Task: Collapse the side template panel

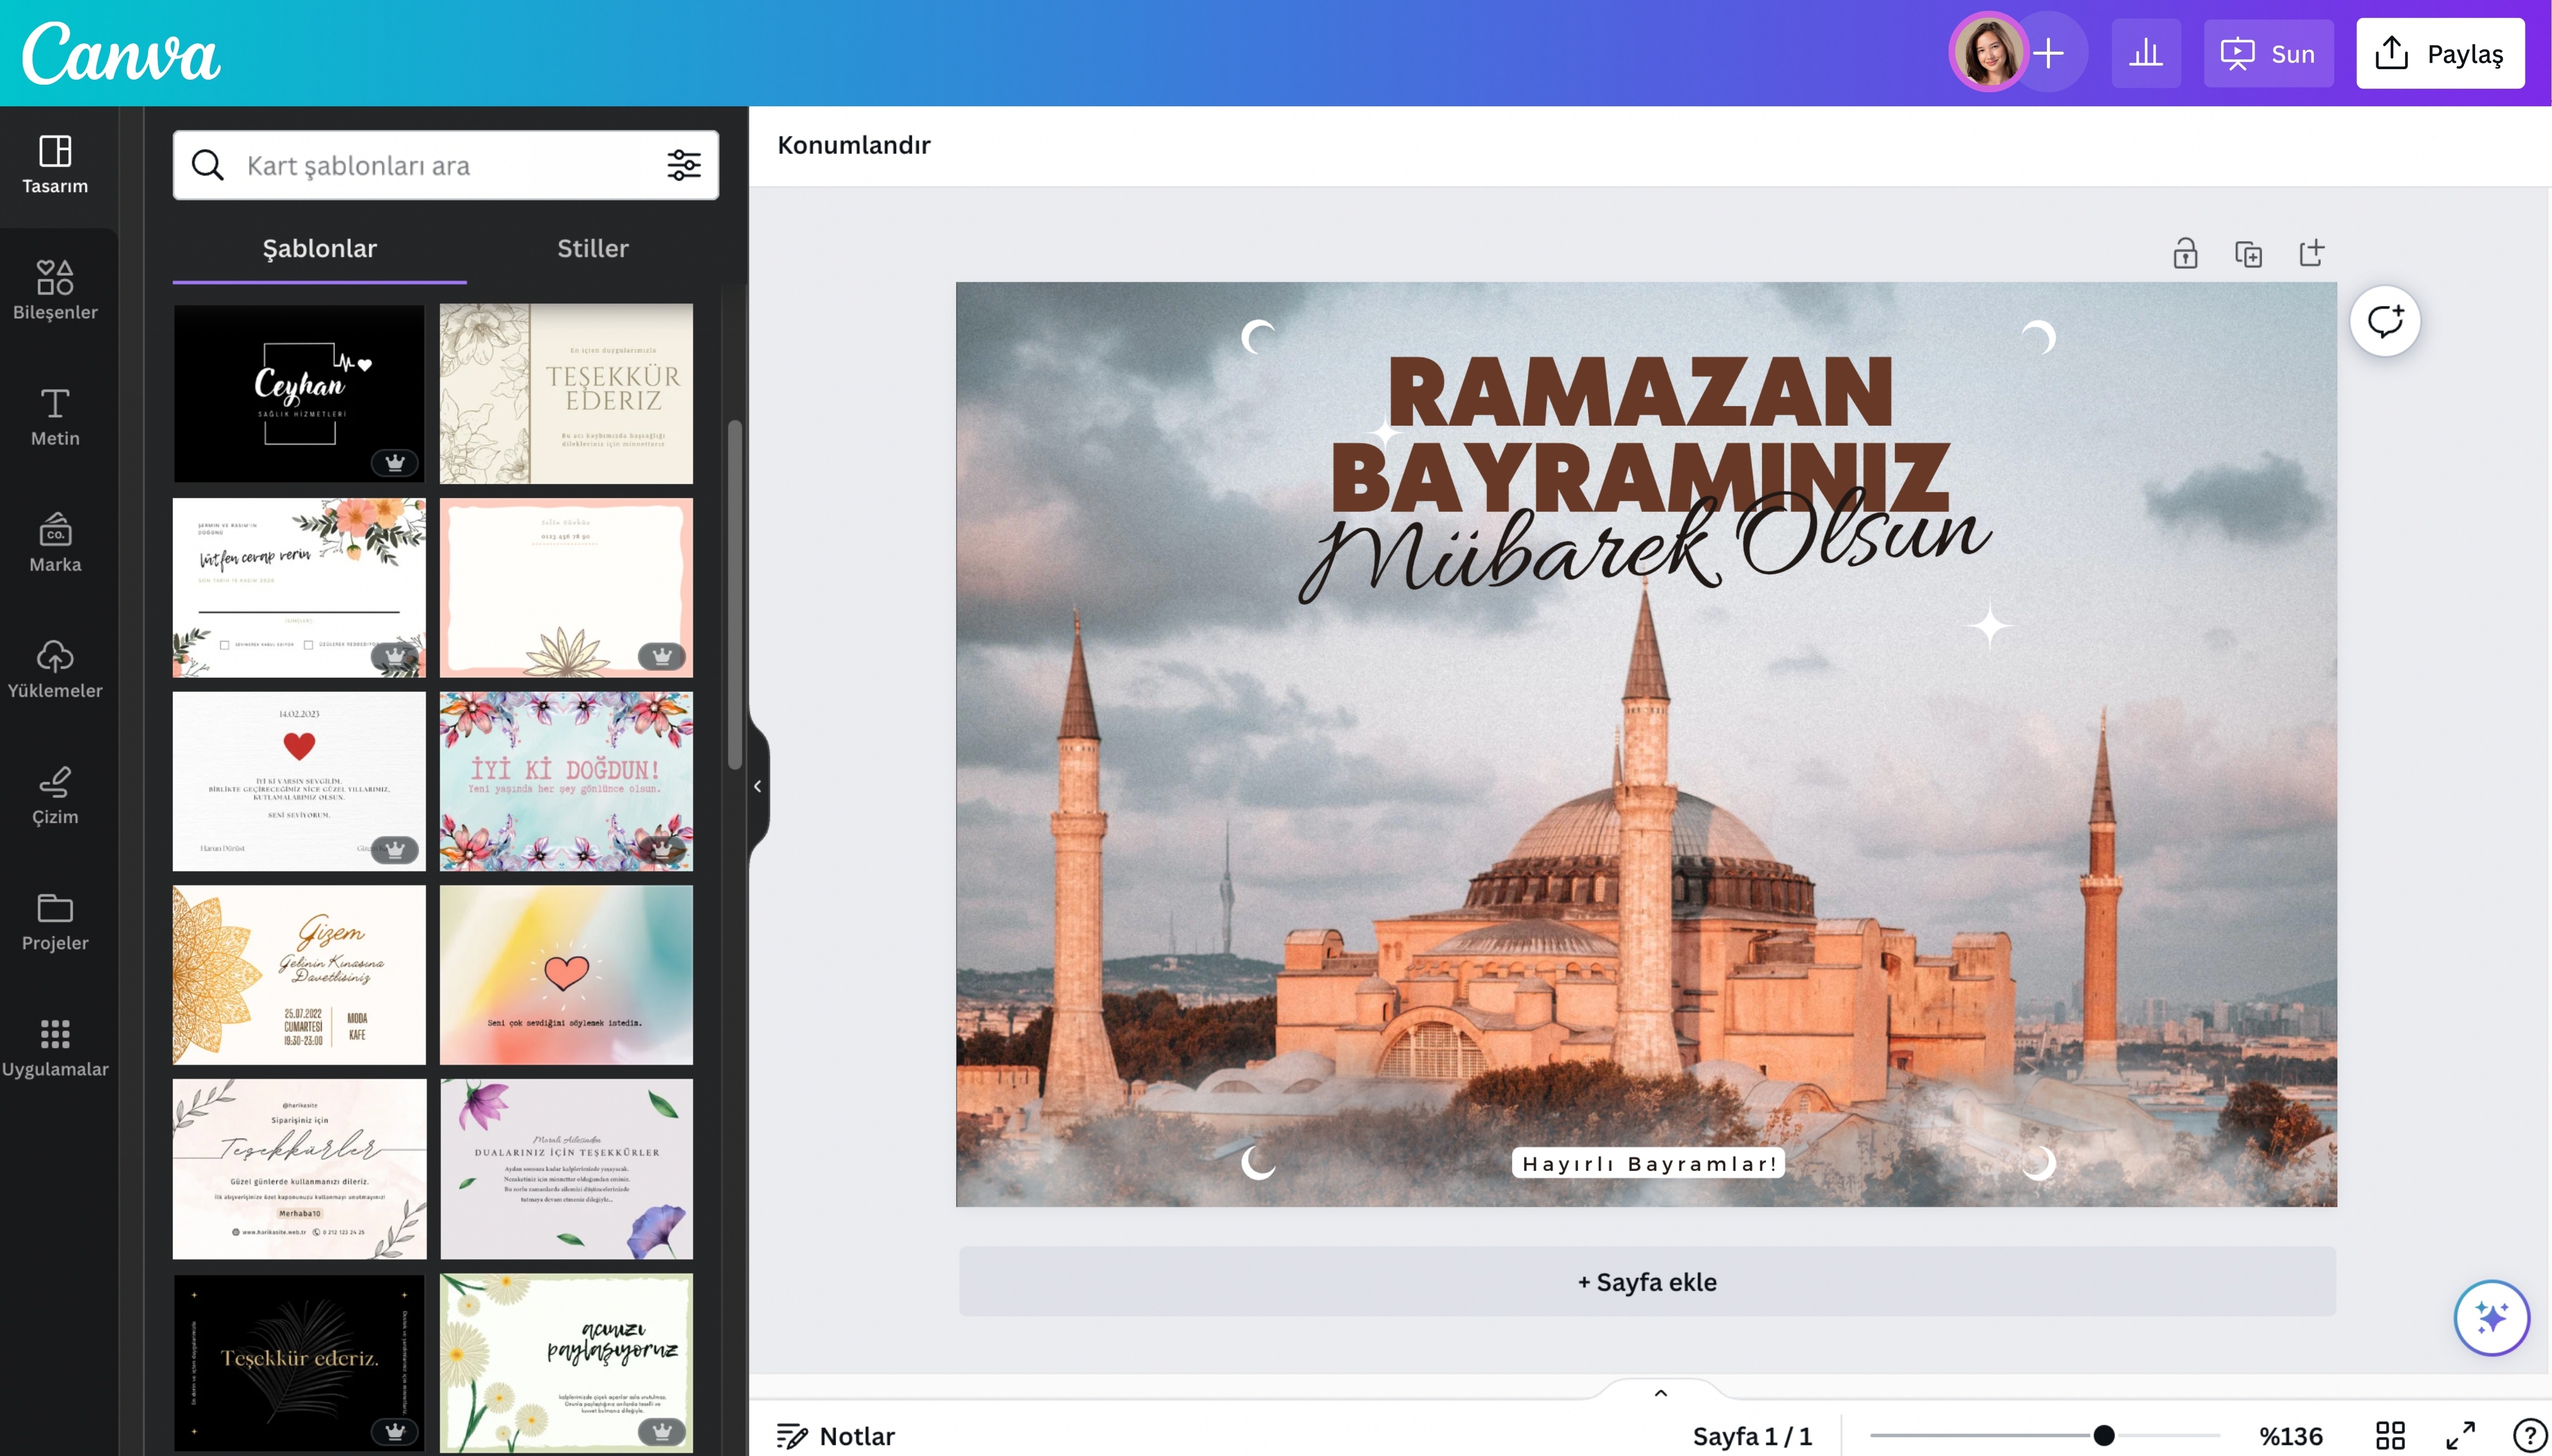Action: [x=758, y=786]
